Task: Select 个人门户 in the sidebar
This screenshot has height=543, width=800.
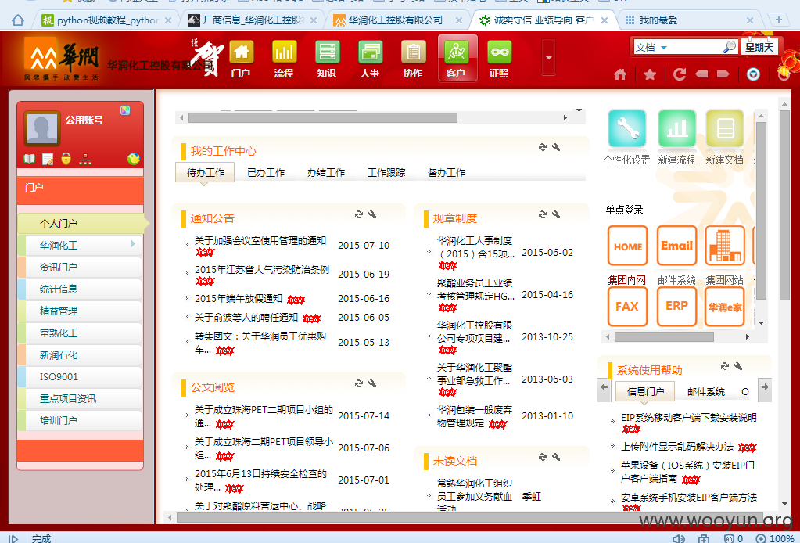Action: point(83,224)
